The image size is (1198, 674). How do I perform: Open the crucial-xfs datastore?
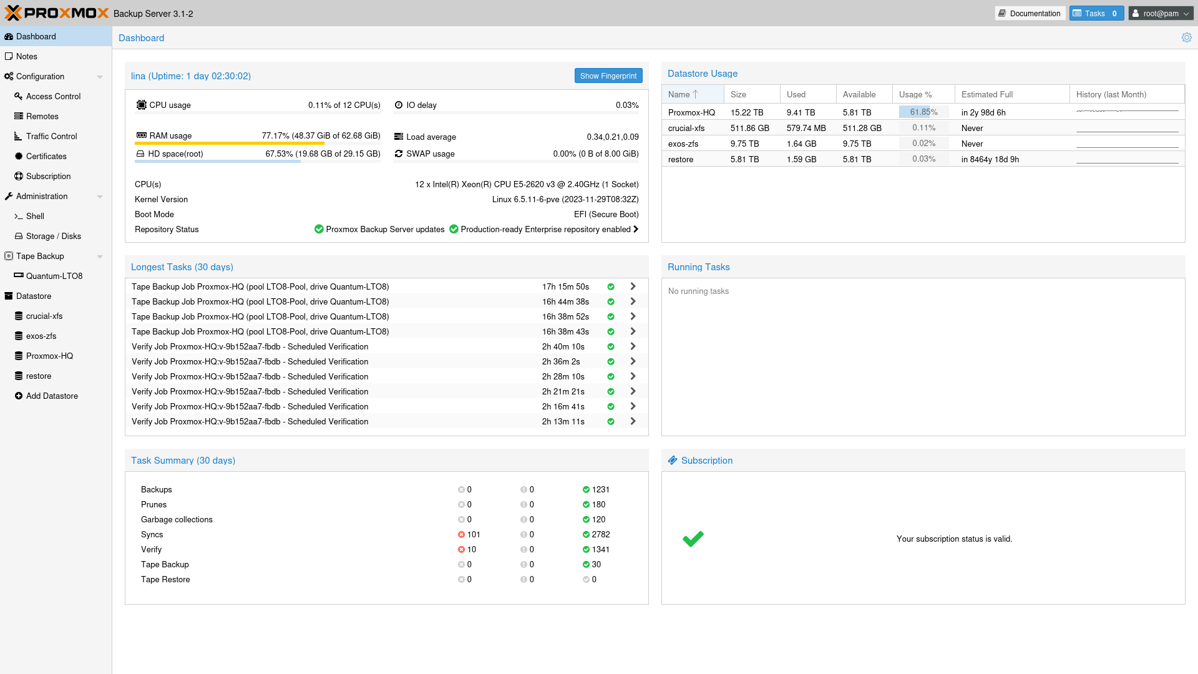(44, 316)
